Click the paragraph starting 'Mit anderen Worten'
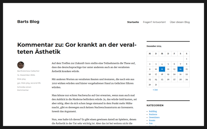 coord(93,83)
